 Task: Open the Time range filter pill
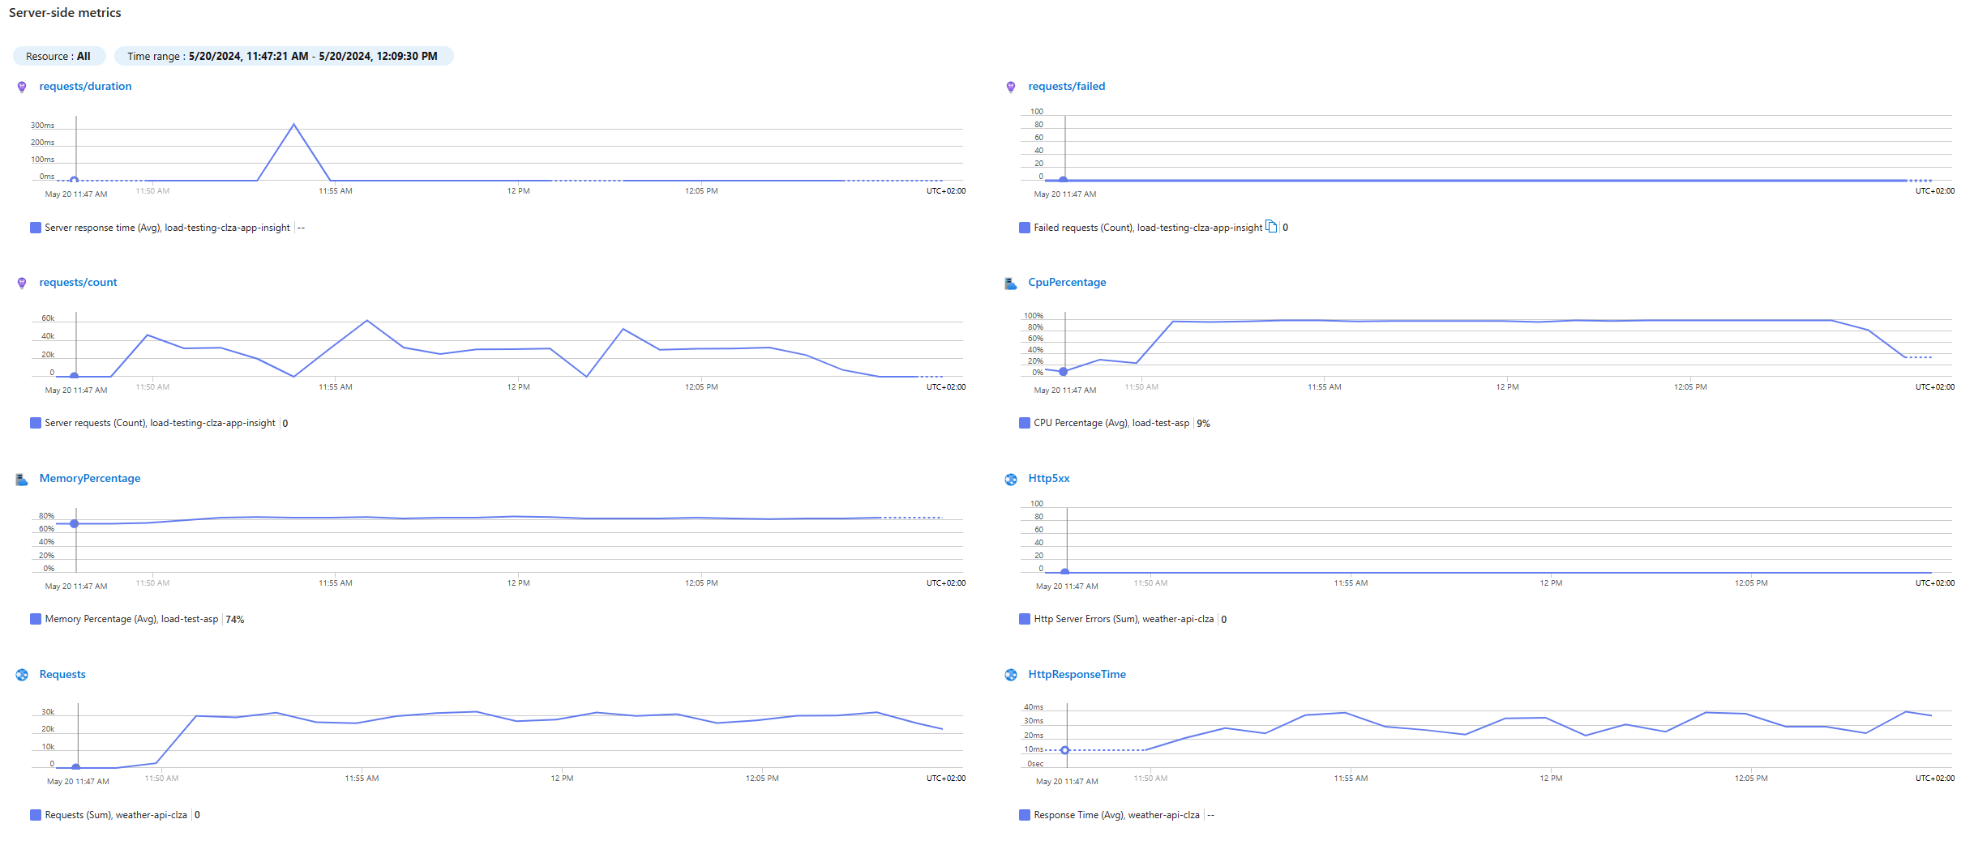click(x=283, y=56)
